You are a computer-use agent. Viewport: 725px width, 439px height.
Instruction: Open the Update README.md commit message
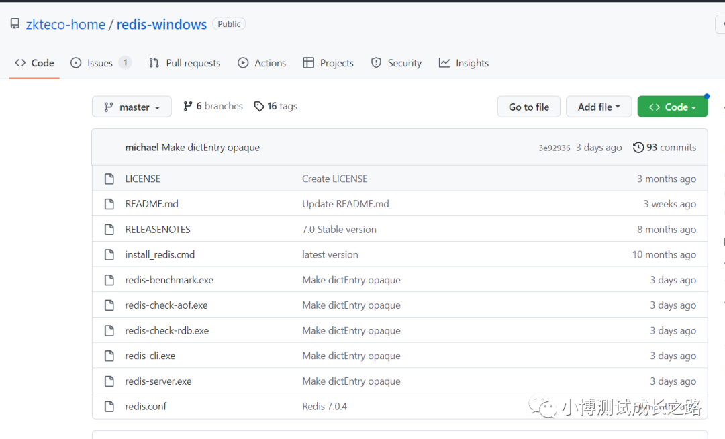(x=346, y=204)
